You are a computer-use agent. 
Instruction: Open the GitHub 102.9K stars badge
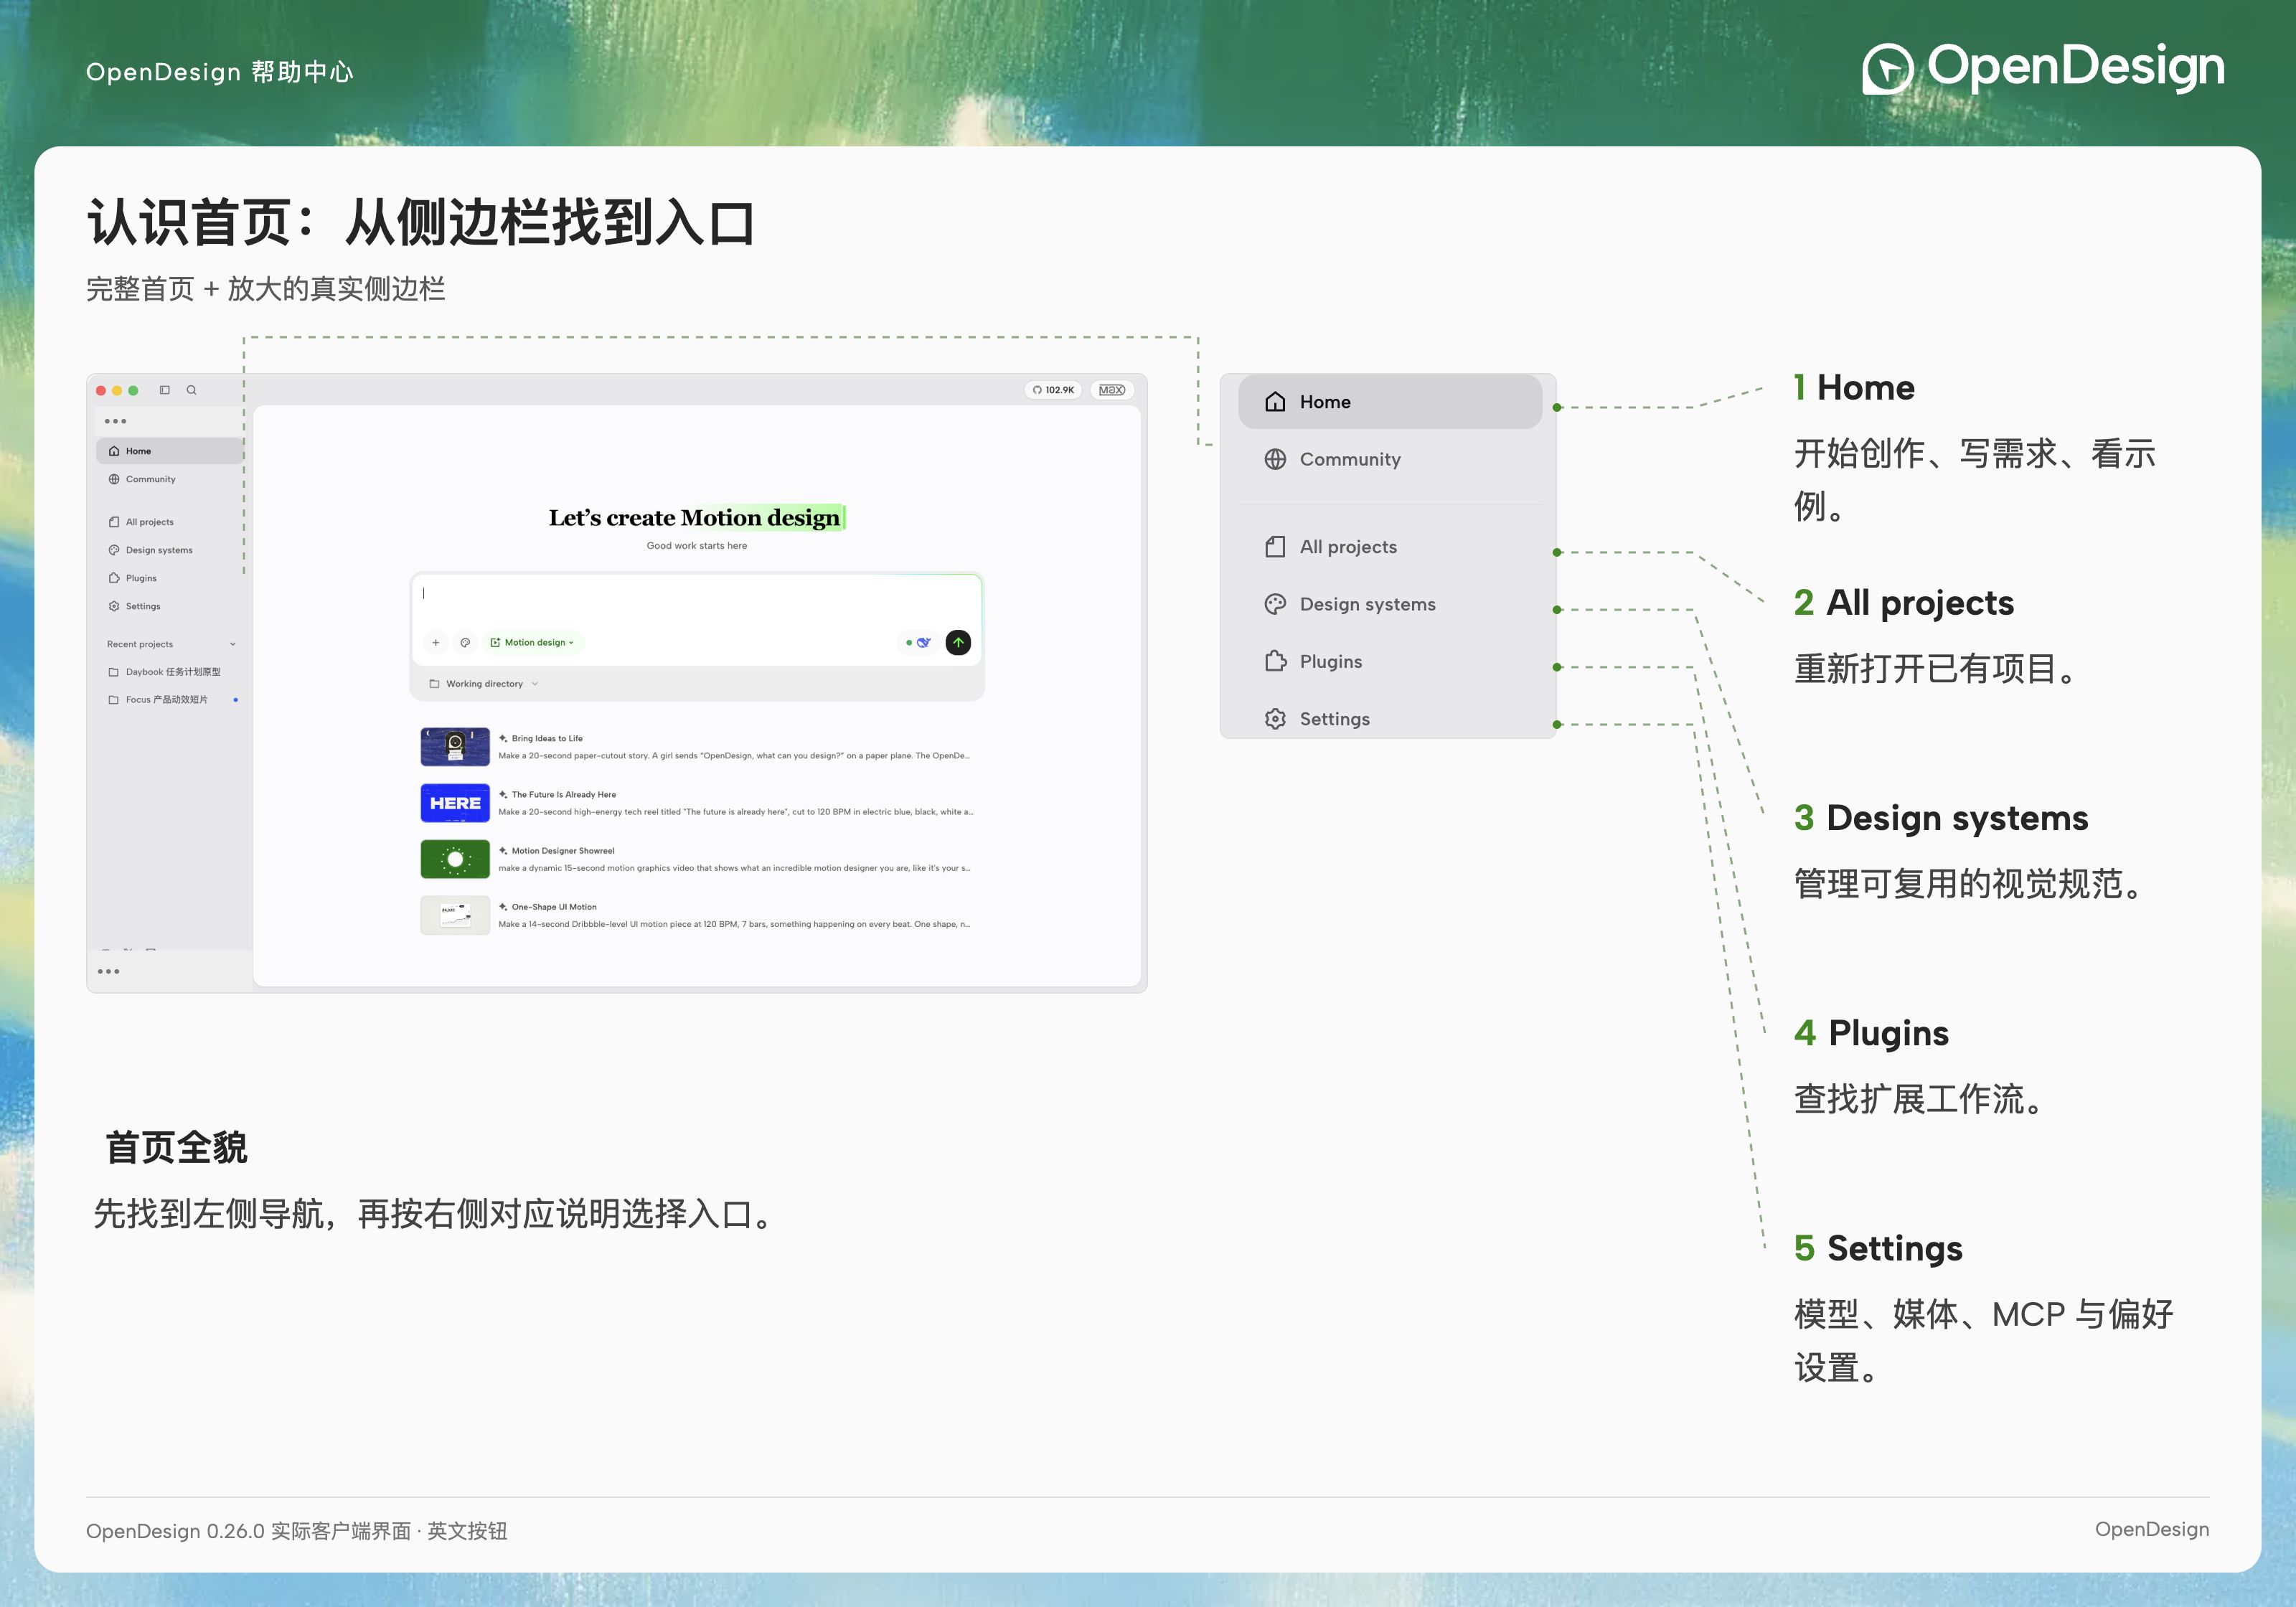1053,390
